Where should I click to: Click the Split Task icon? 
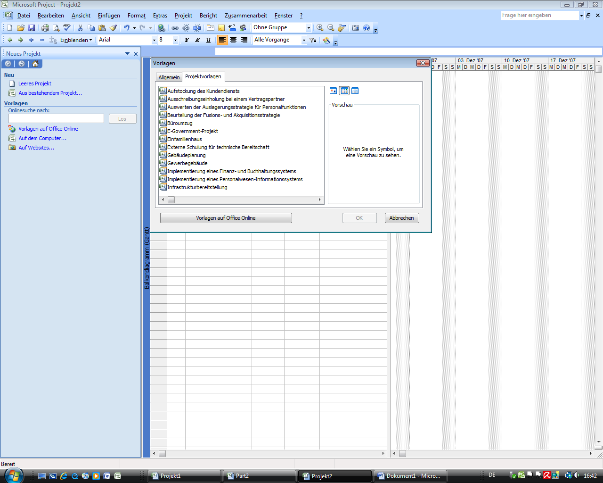197,28
